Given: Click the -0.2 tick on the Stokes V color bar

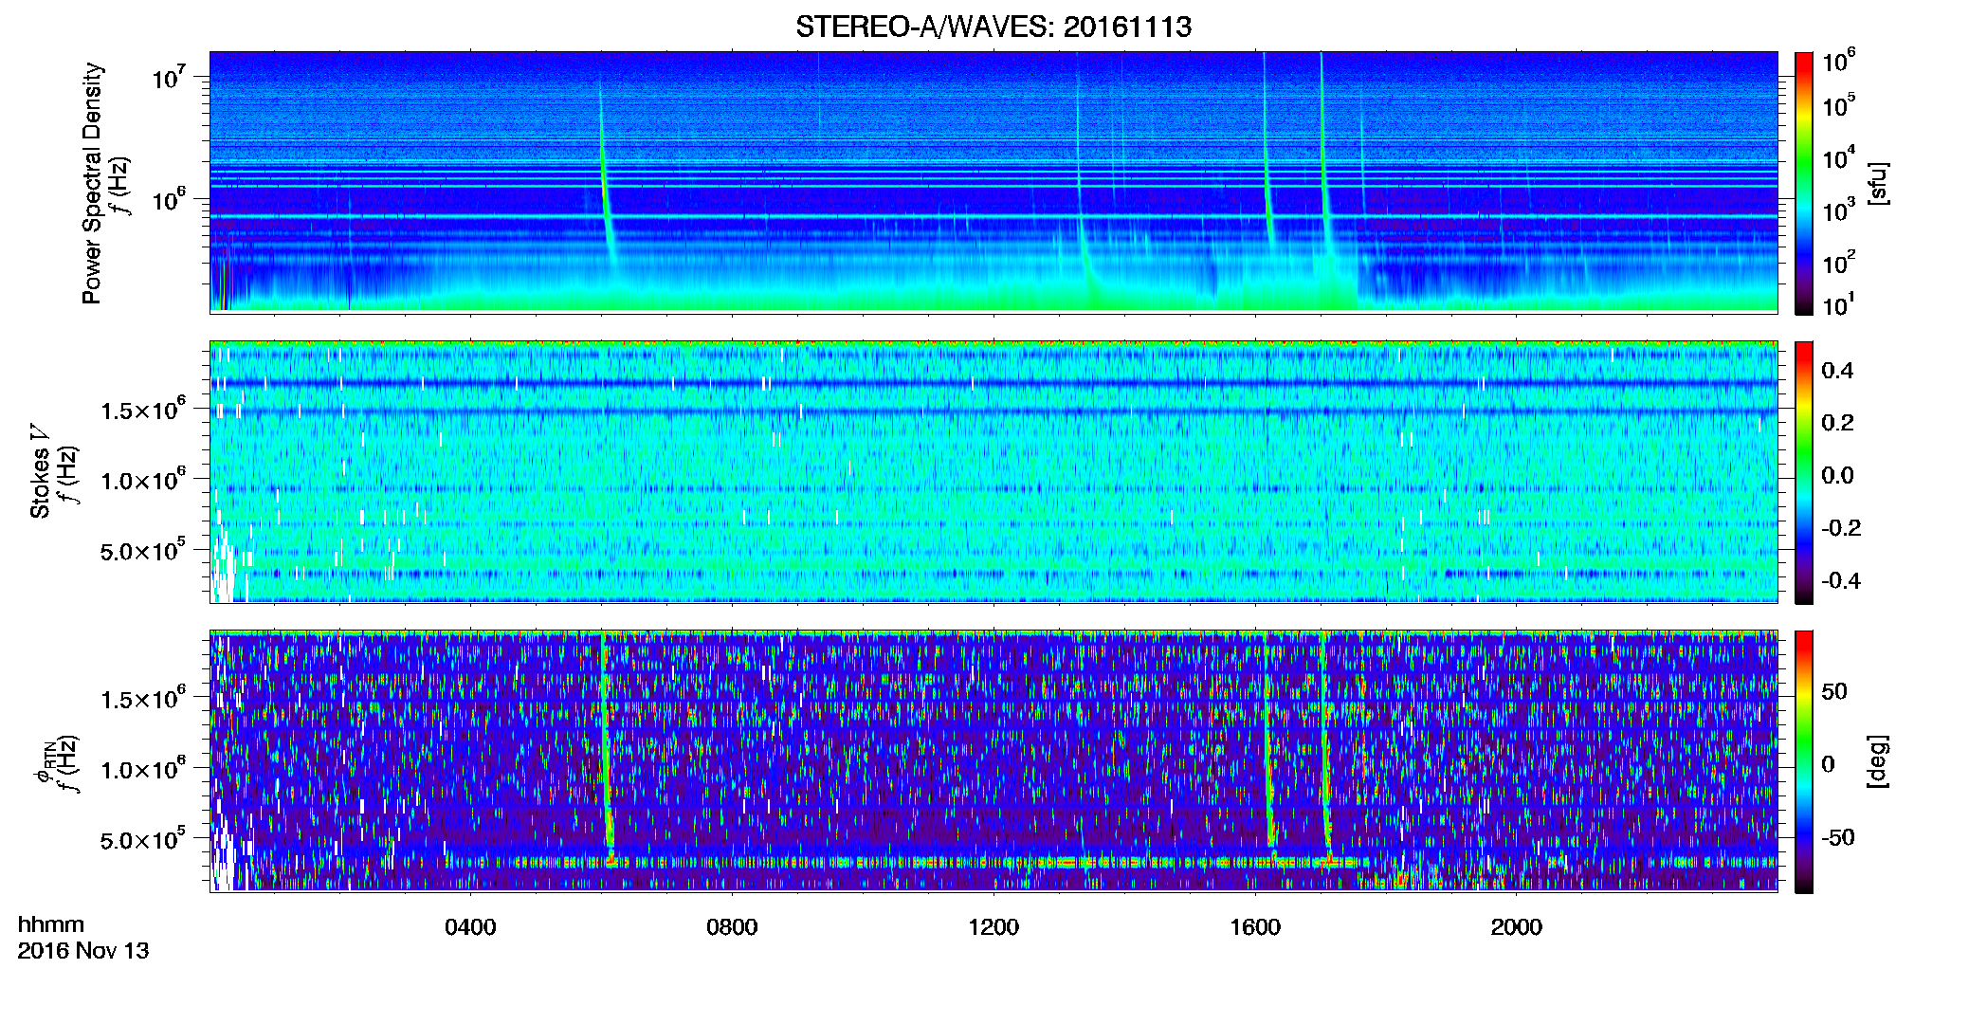Looking at the screenshot, I should (1841, 528).
